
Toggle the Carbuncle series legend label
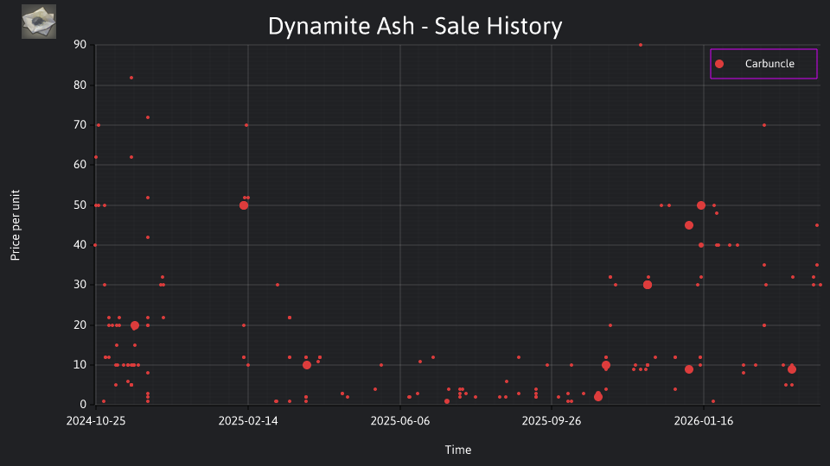point(769,64)
